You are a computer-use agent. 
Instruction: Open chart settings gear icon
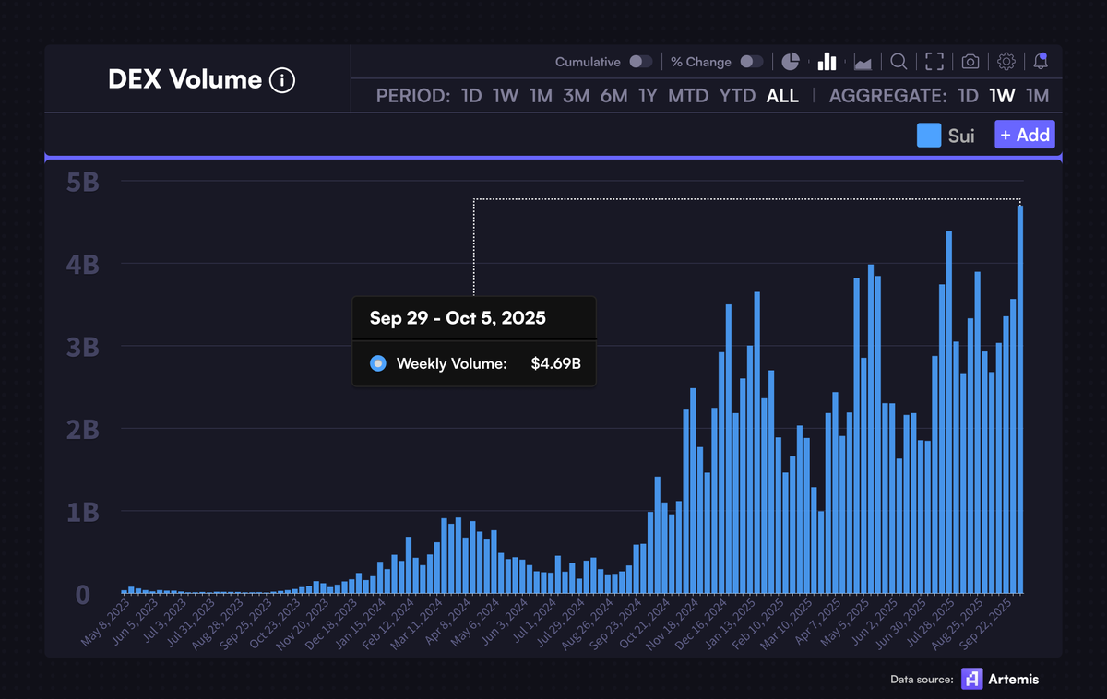pyautogui.click(x=1006, y=62)
